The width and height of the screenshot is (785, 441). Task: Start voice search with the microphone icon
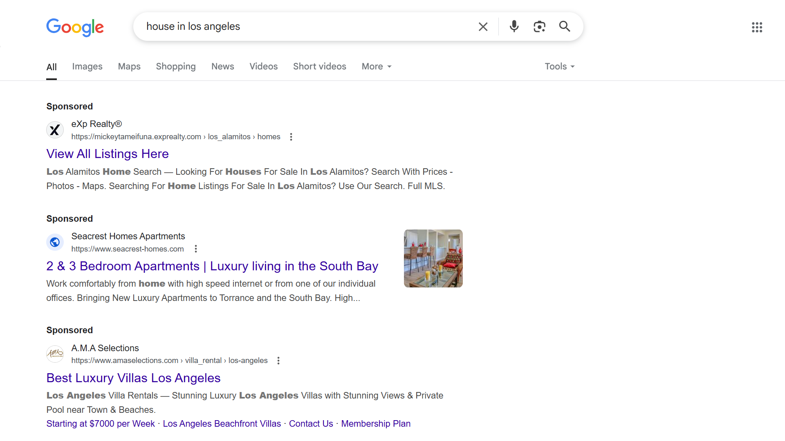tap(514, 27)
